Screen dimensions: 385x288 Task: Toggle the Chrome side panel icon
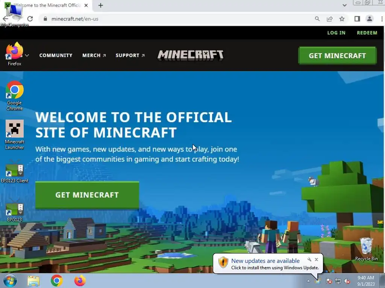point(357,19)
